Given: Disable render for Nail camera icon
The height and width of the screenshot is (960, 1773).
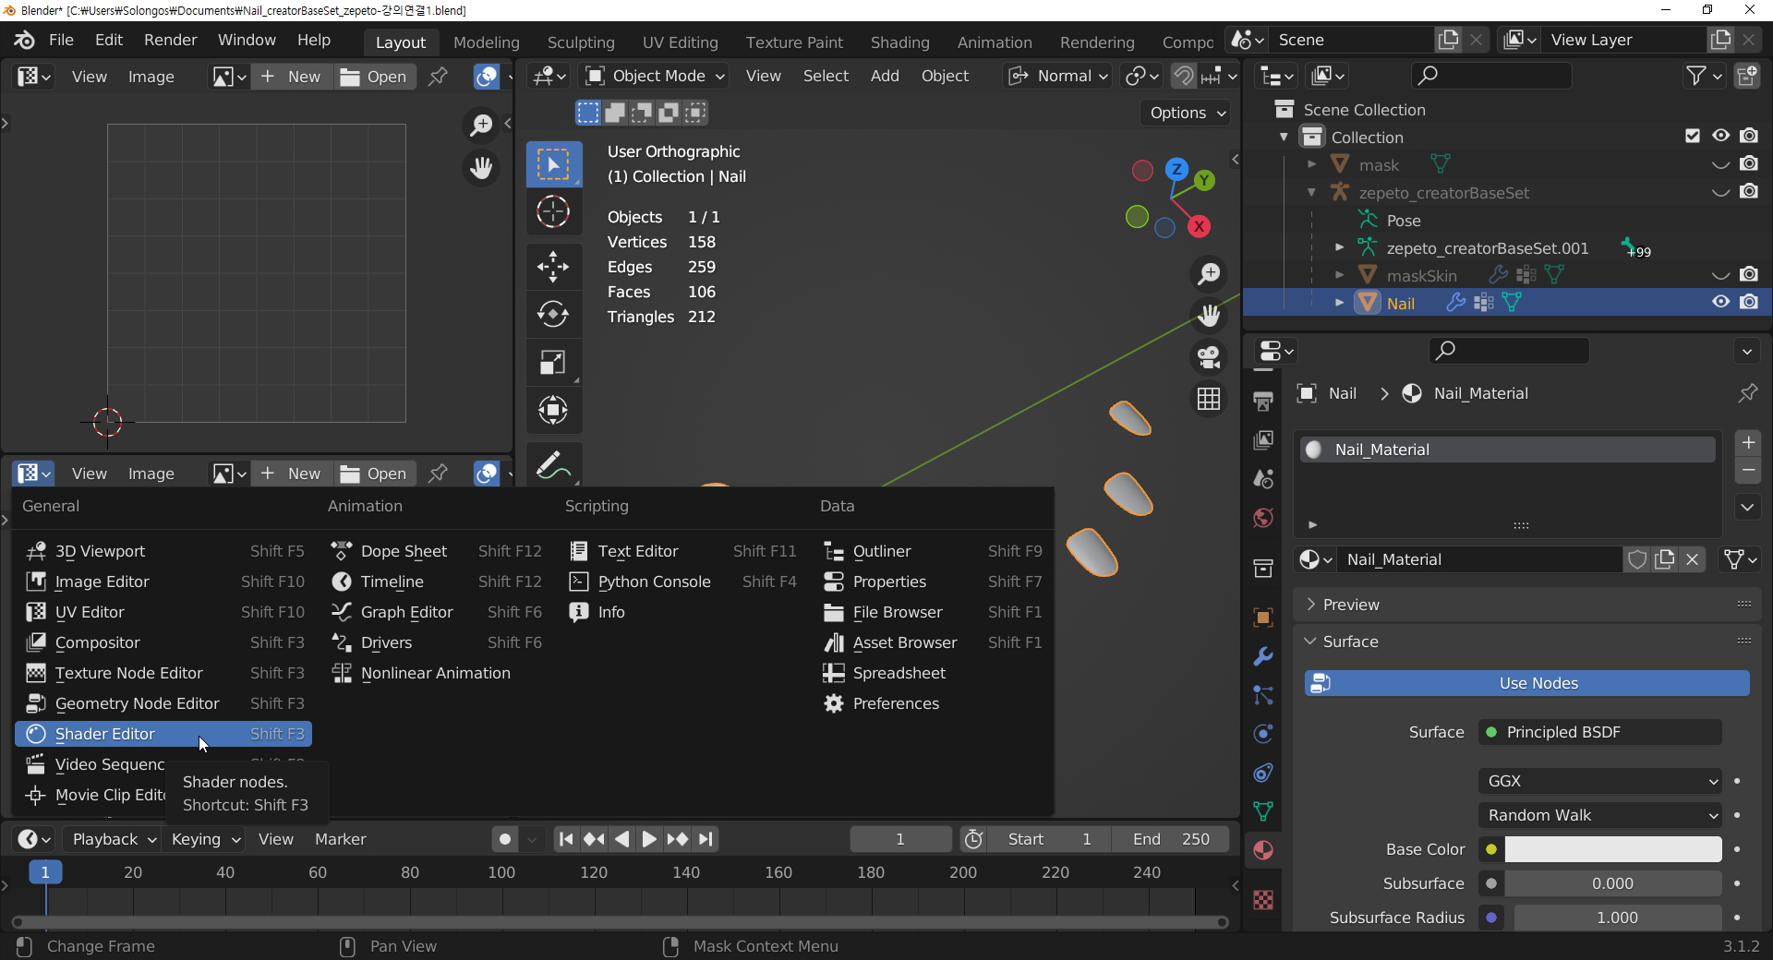Looking at the screenshot, I should tap(1749, 302).
